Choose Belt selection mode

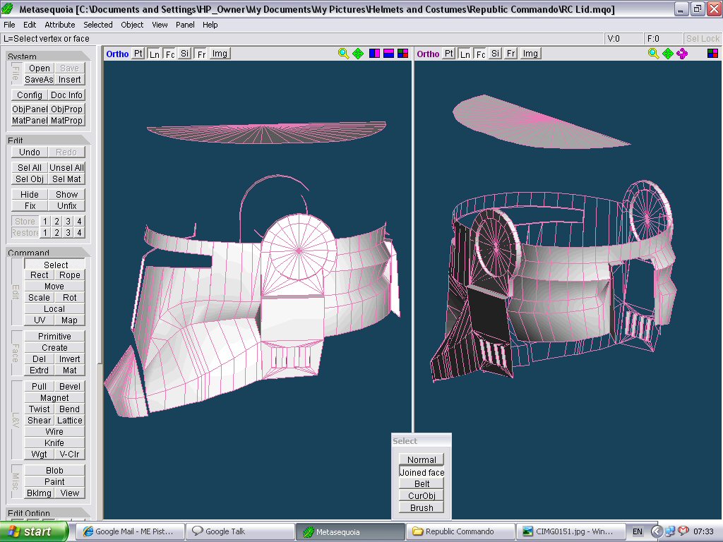422,483
